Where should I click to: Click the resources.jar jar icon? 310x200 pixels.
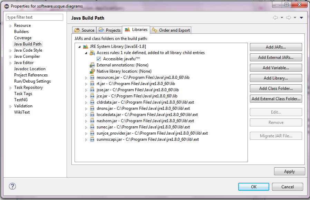[x=92, y=77]
